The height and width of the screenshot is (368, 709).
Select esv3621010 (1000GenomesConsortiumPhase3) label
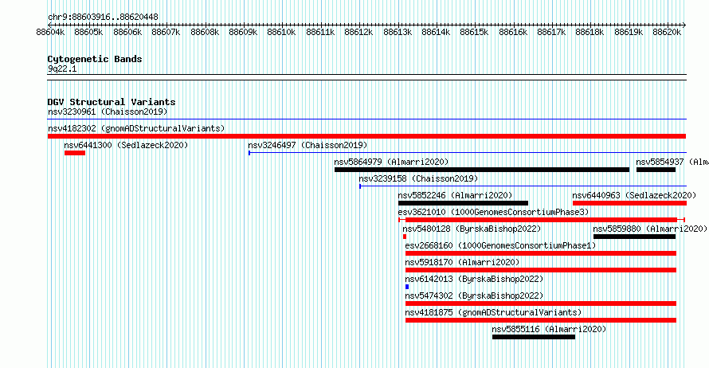pyautogui.click(x=493, y=212)
